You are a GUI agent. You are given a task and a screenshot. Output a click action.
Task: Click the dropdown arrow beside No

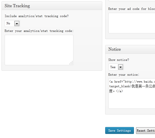coord(17,23)
